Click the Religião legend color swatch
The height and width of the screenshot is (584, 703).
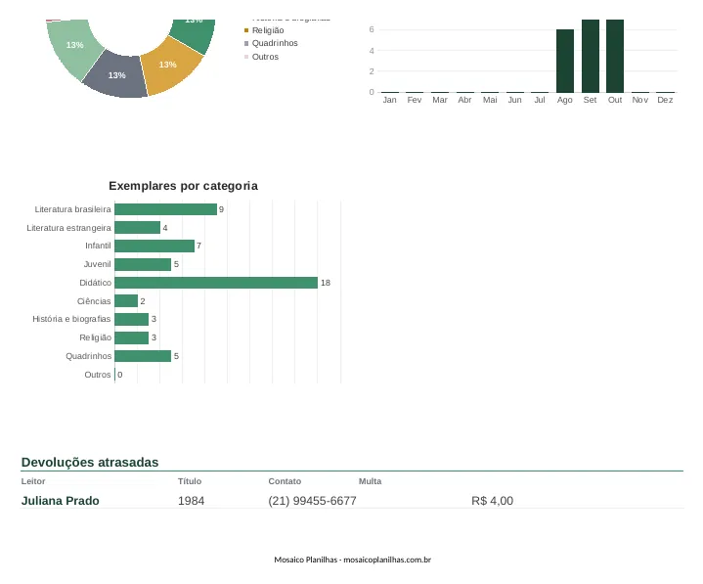coord(246,30)
